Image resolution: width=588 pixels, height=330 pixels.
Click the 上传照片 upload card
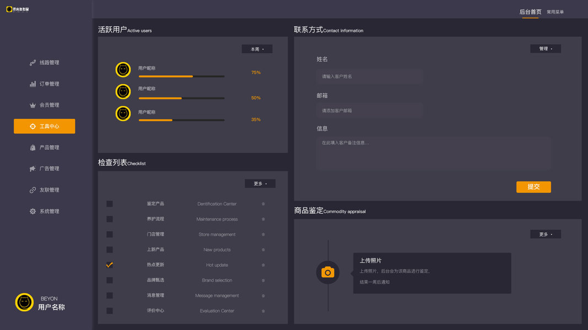(432, 273)
